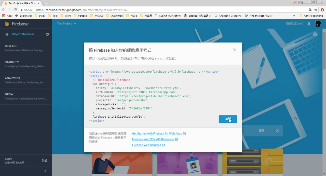Collapse the sidebar with the chevron

click(45, 171)
